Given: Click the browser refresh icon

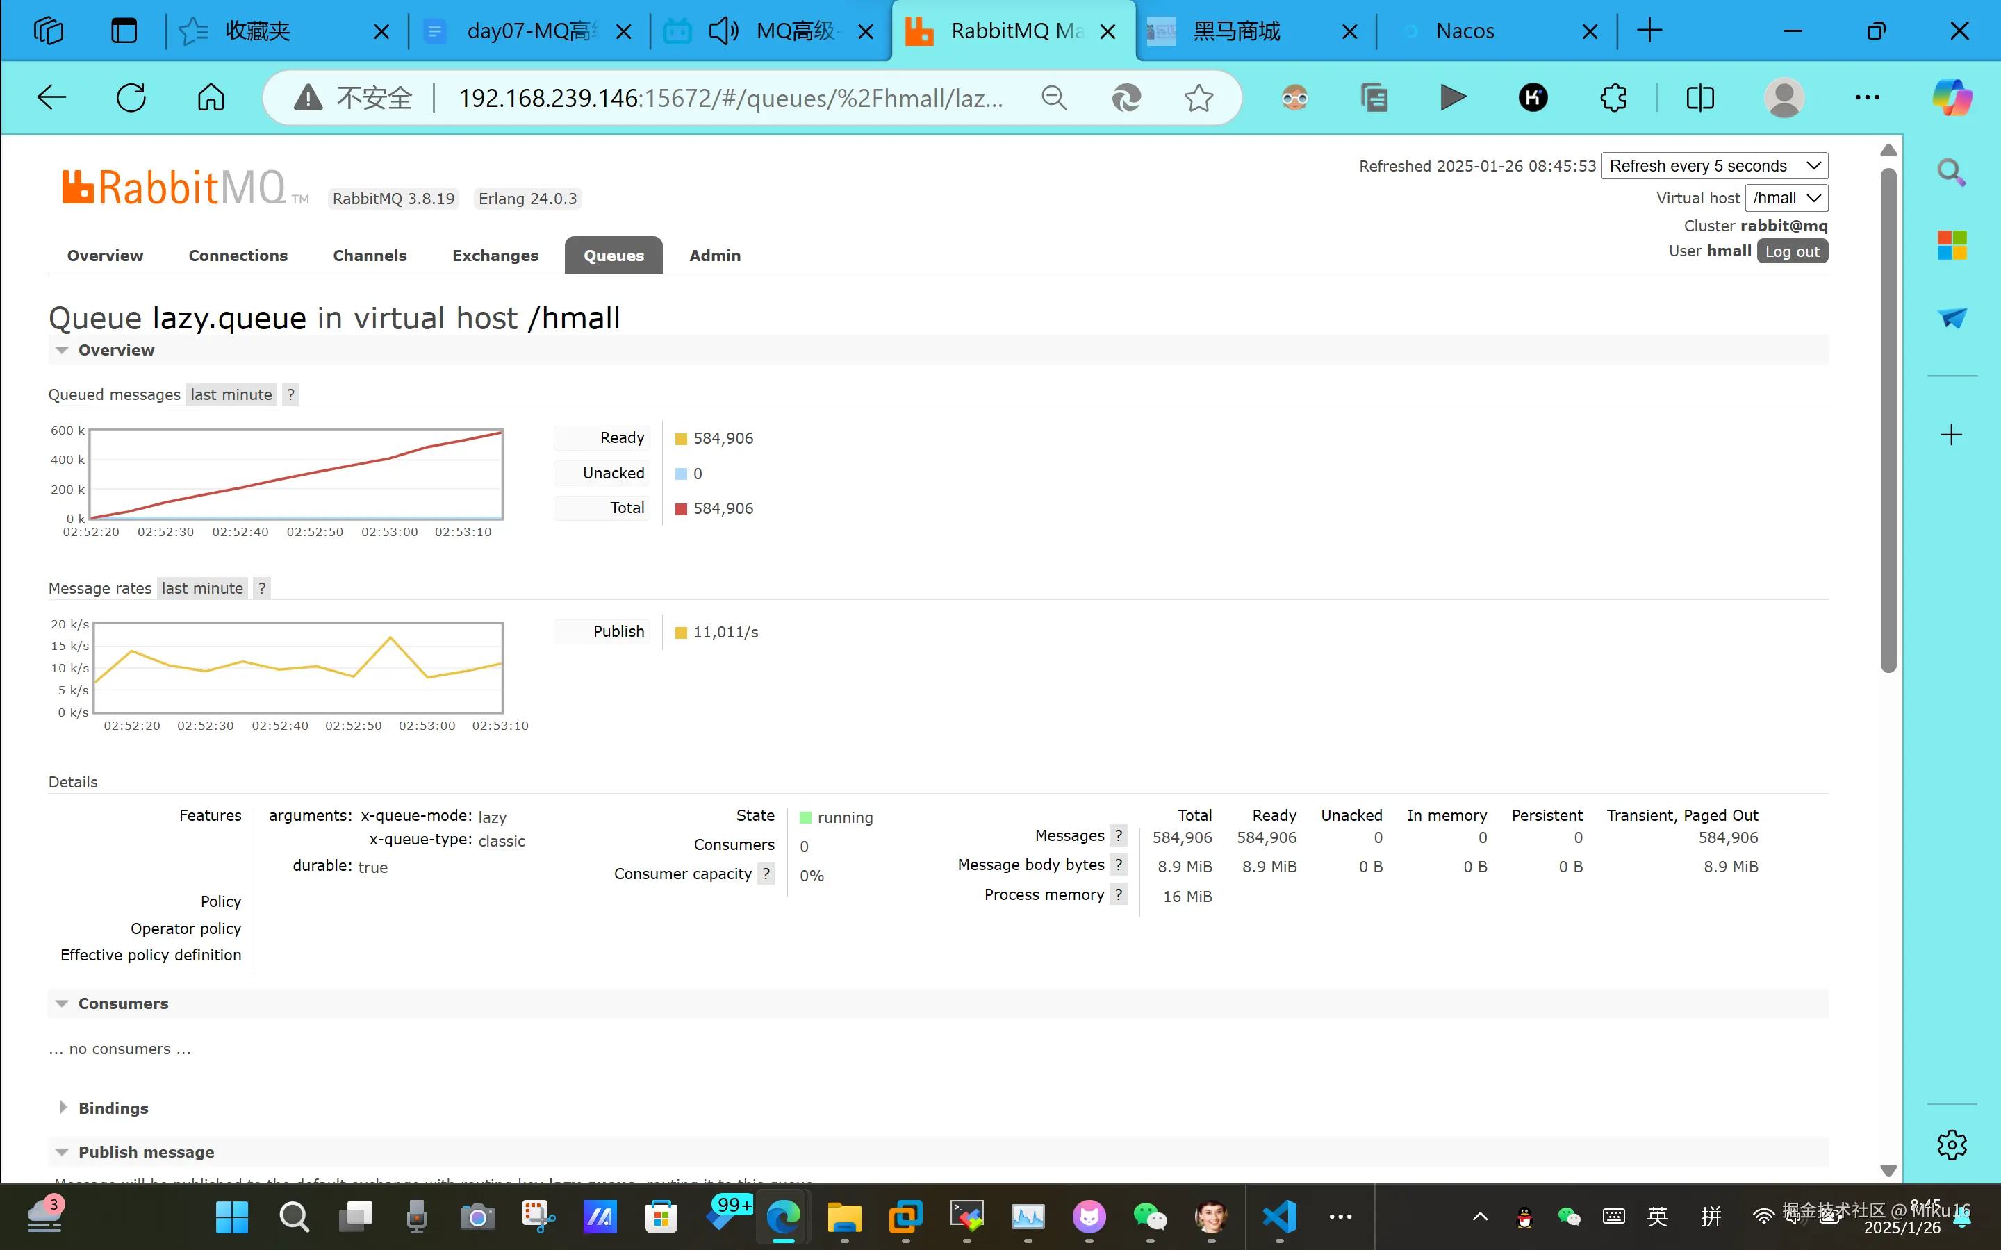Looking at the screenshot, I should click(131, 97).
